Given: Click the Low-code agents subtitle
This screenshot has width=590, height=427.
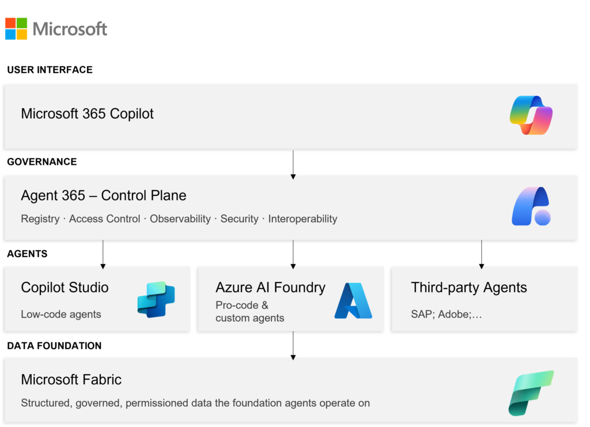Looking at the screenshot, I should tap(61, 314).
